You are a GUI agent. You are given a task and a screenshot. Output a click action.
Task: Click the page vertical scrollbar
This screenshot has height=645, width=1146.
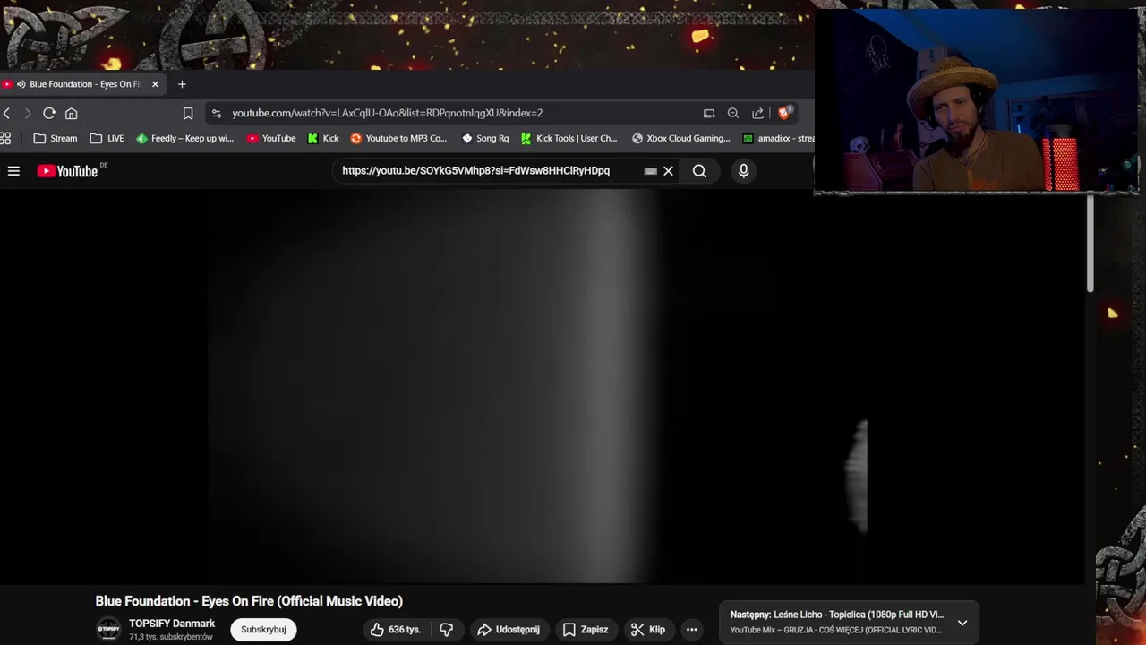pos(1090,244)
